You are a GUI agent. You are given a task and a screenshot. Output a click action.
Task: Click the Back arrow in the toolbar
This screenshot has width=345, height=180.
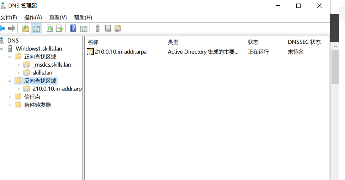point(3,28)
